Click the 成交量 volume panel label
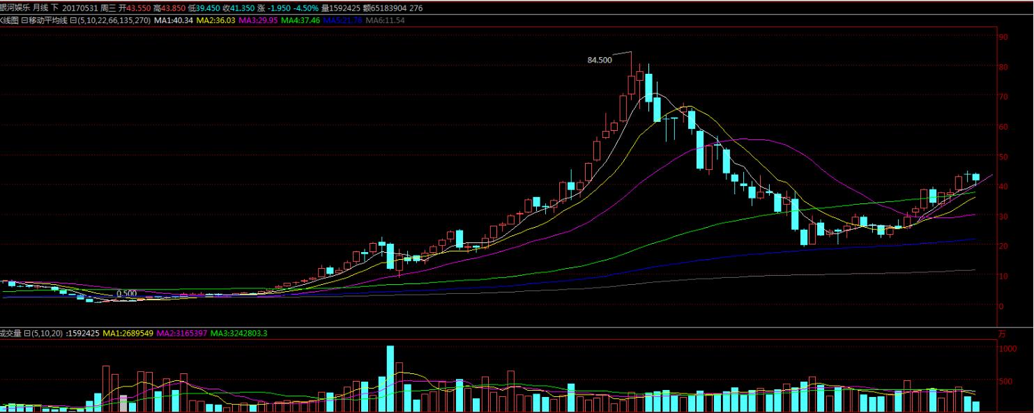 coord(10,334)
